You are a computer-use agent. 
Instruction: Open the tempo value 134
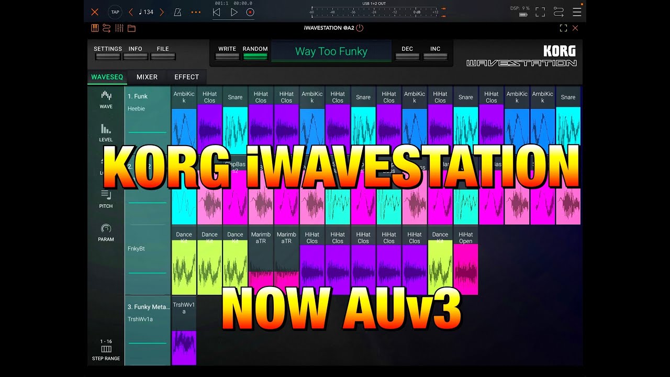146,12
